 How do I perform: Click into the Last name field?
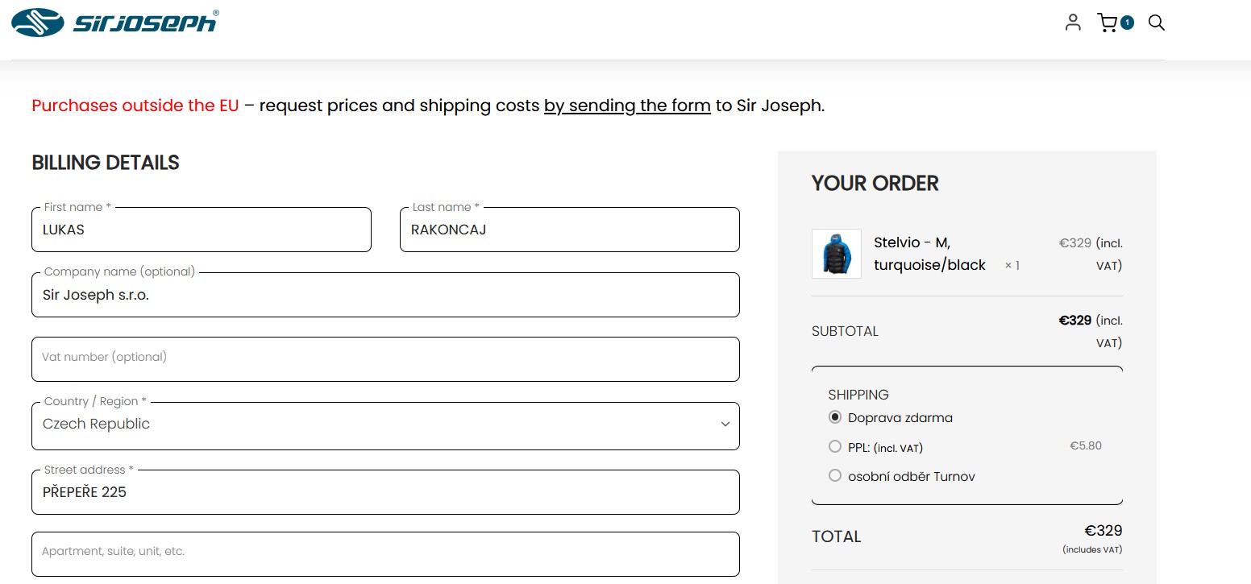[x=569, y=230]
